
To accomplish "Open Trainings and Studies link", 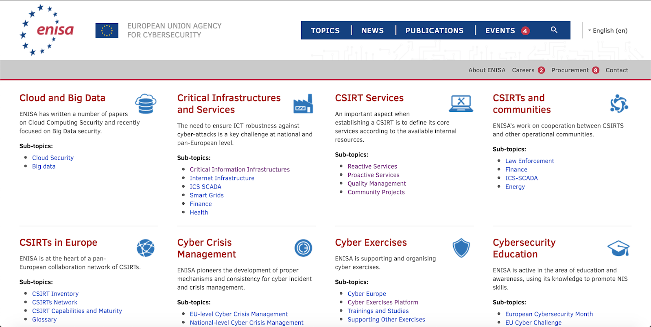I will coord(378,311).
